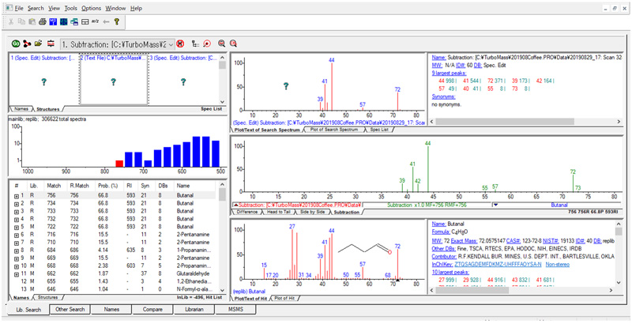Open the File menu
632x324 pixels.
click(x=19, y=8)
